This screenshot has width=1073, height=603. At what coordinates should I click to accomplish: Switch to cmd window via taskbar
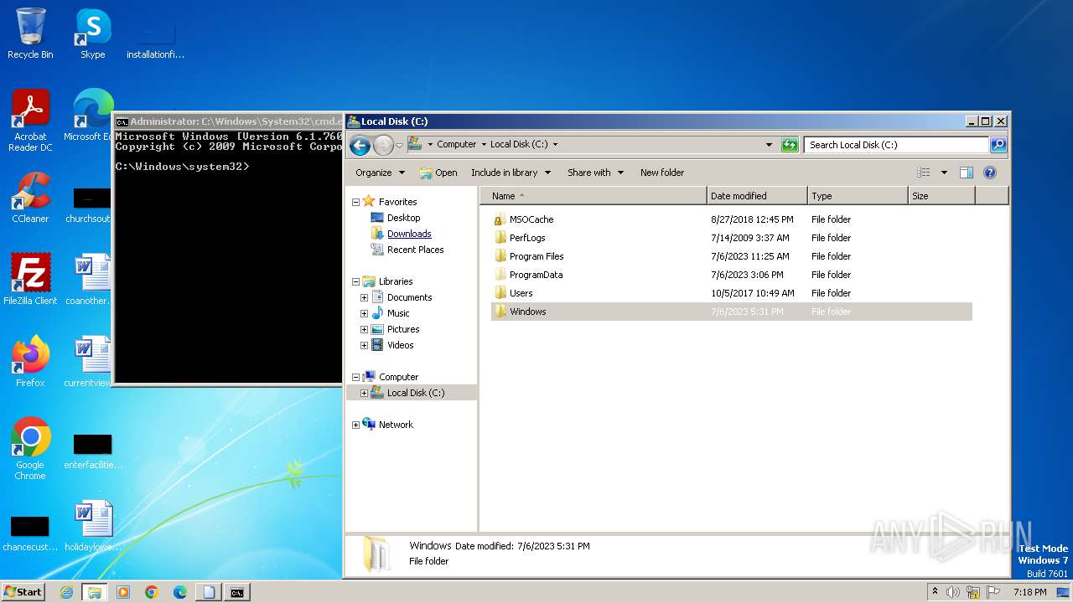[x=237, y=592]
